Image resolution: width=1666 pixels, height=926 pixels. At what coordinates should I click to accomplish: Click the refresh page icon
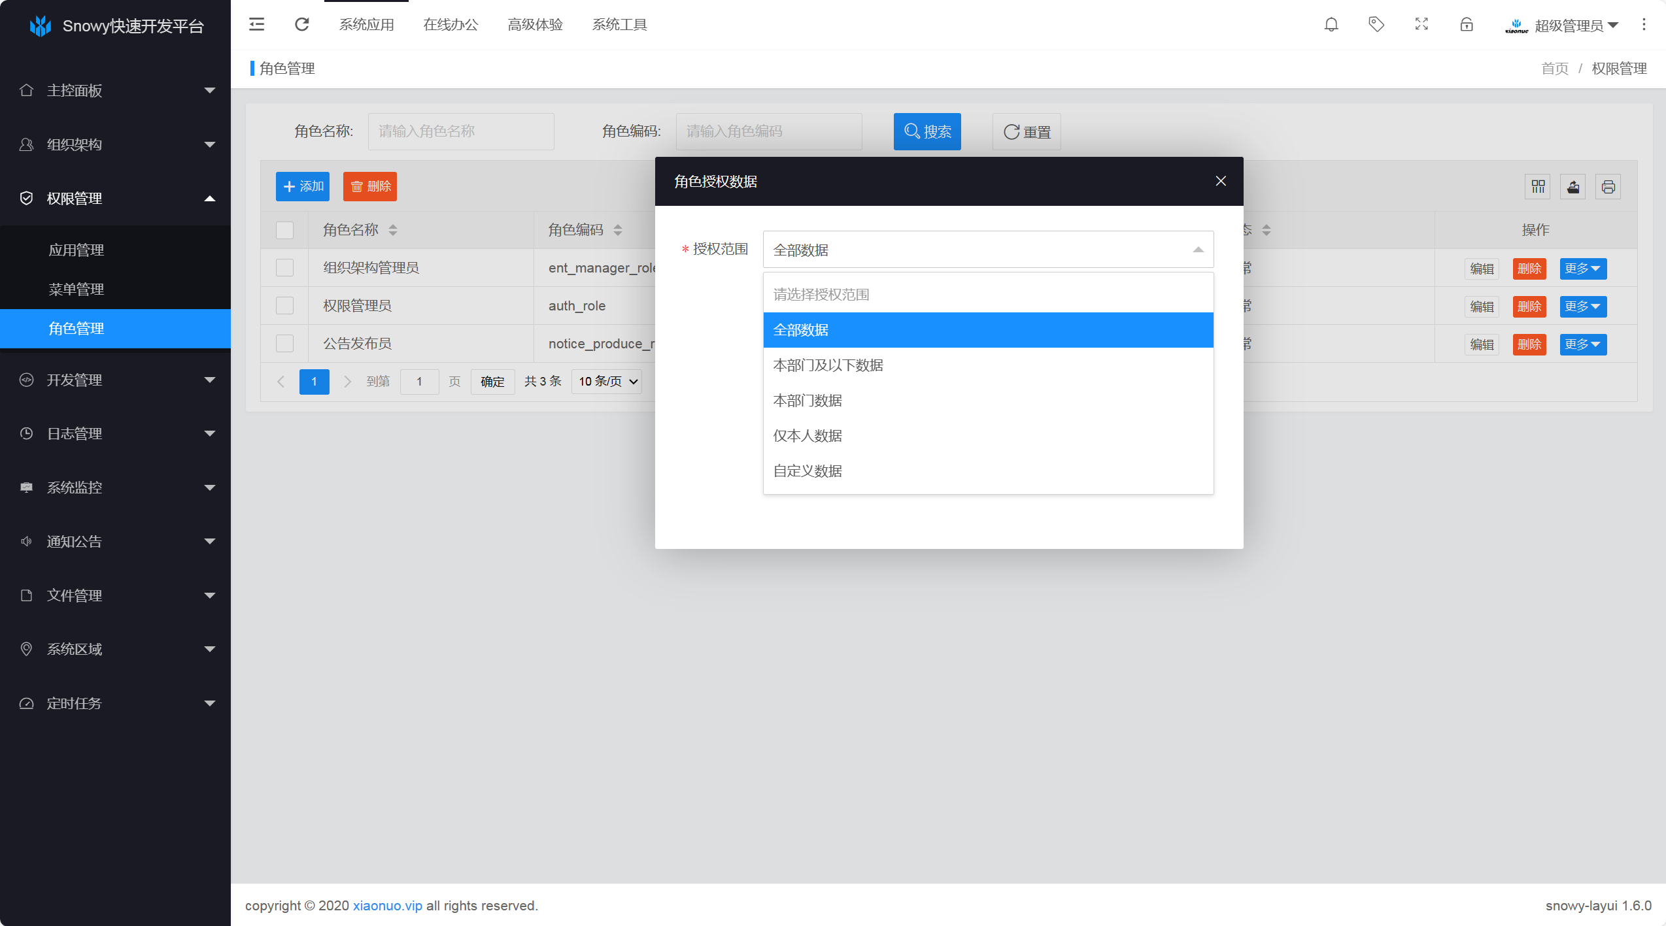(301, 25)
